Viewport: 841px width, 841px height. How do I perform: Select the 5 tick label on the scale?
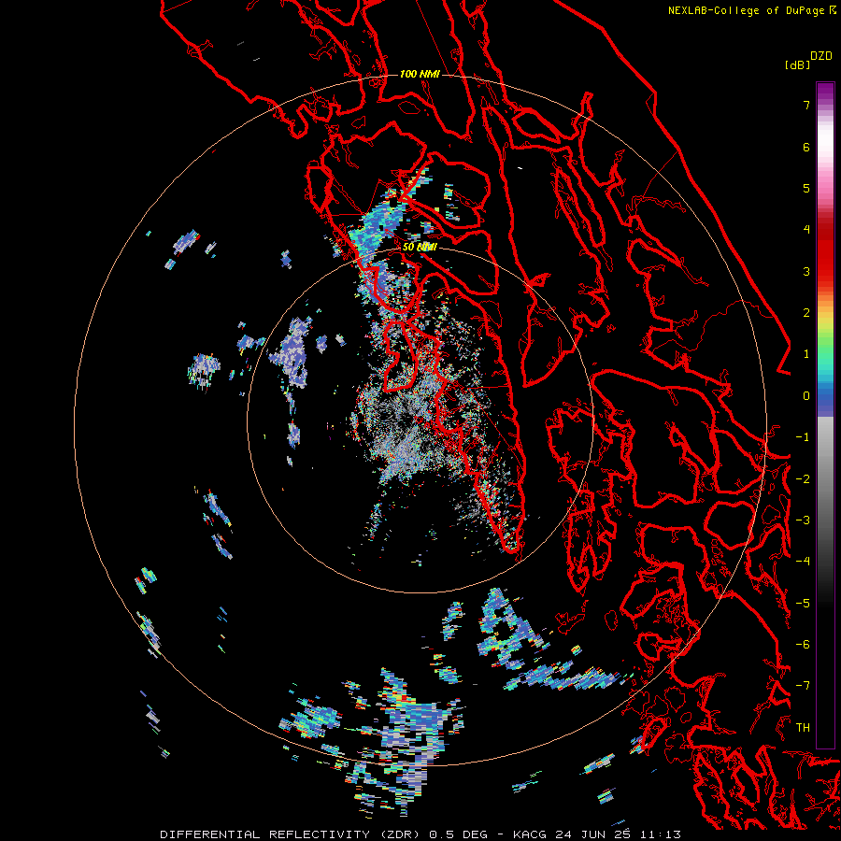[x=806, y=188]
